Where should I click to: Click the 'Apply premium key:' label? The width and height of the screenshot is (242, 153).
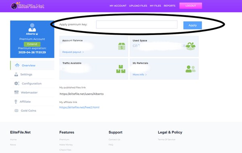pyautogui.click(x=73, y=25)
